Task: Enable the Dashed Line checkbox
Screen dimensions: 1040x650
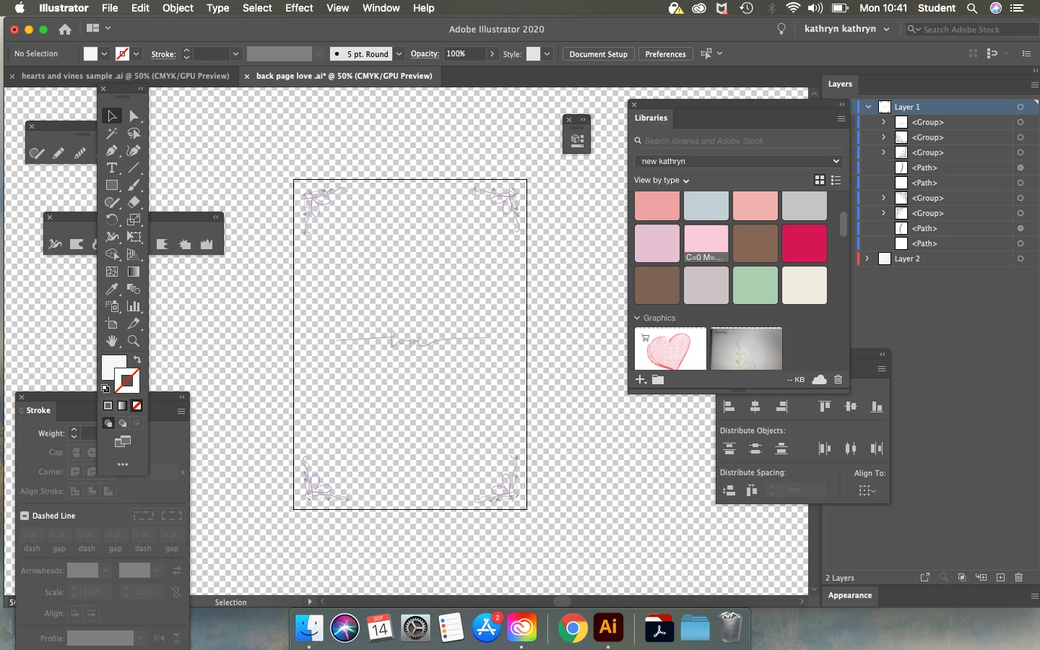Action: pyautogui.click(x=25, y=516)
